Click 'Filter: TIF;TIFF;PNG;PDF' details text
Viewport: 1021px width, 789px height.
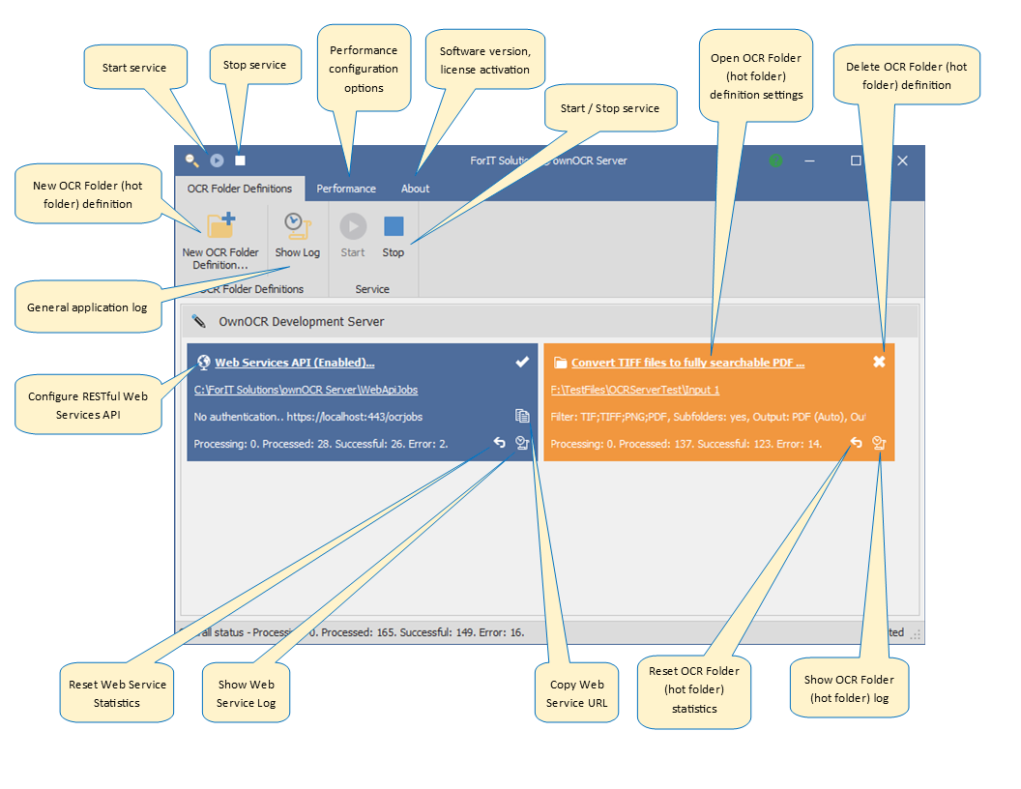709,417
